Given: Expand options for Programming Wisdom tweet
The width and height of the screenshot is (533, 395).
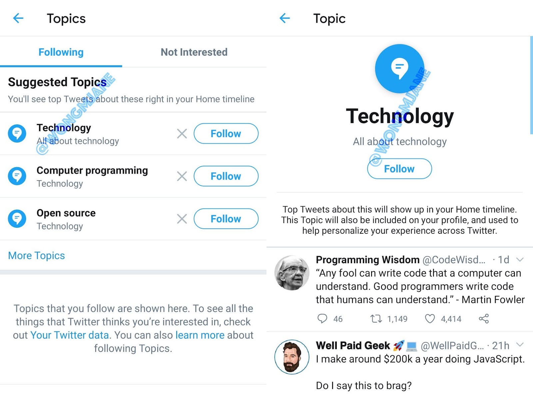Looking at the screenshot, I should click(x=520, y=259).
